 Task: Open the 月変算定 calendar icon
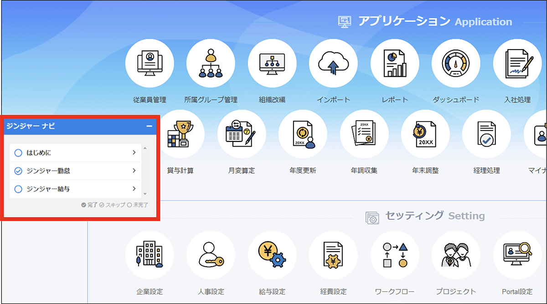(242, 134)
